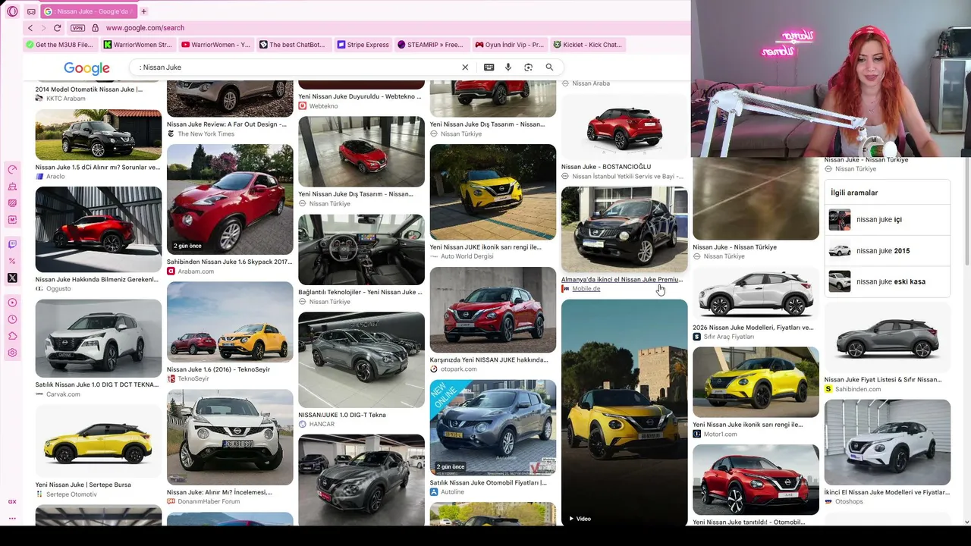Open the player sidebar icon
The image size is (971, 546).
click(12, 303)
